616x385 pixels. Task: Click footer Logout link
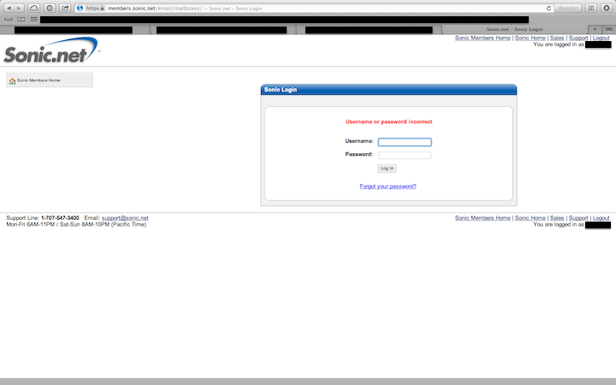(601, 218)
